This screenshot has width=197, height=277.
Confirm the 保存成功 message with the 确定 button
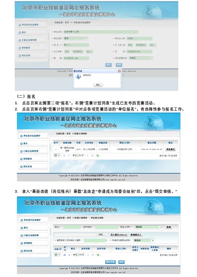click(x=98, y=85)
